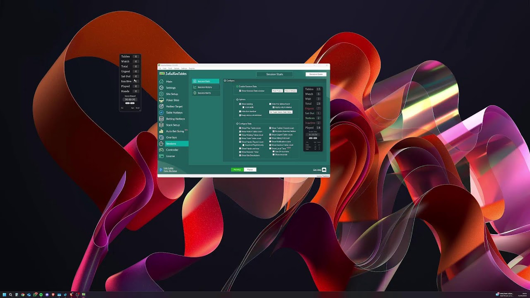Viewport: 530px width, 298px height.
Task: Launch Chrome from the taskbar
Action: click(x=23, y=295)
